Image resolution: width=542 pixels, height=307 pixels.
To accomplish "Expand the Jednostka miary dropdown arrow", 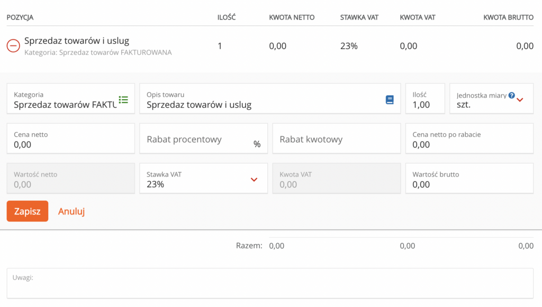I will point(520,100).
